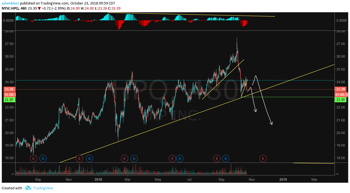This screenshot has width=350, height=193.
Task: Click dividend D marker just after Mar 2018
Action: [134, 159]
